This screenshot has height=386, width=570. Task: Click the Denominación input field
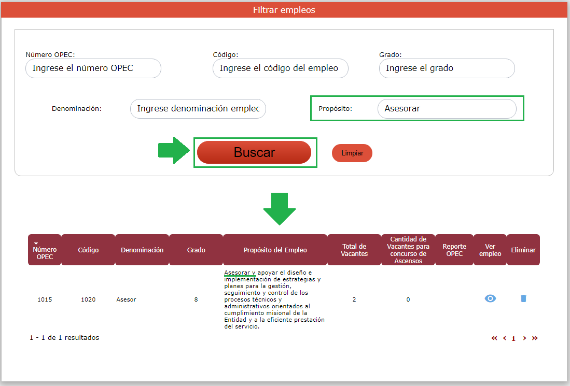[198, 109]
